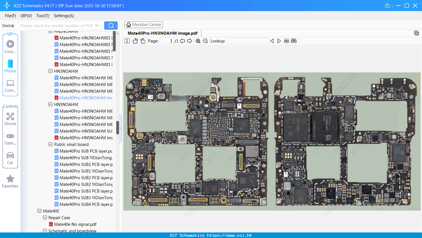Open www.xzz.hk link in status bar

tap(229, 235)
